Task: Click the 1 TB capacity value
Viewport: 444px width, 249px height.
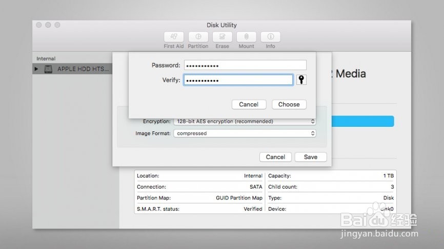Action: (x=389, y=175)
